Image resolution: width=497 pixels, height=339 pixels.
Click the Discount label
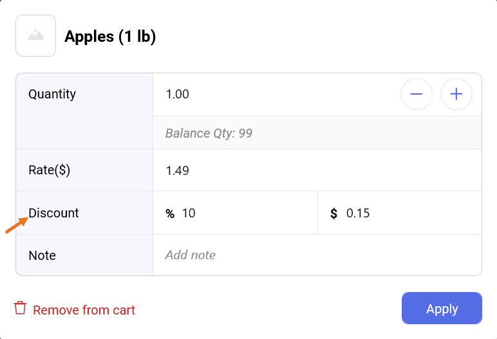[53, 213]
